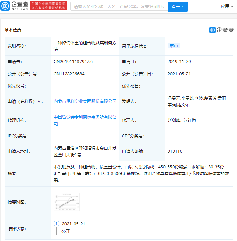Click the 公开 status entry in timeline
Viewport: 237px width, 241px height.
pyautogui.click(x=66, y=231)
